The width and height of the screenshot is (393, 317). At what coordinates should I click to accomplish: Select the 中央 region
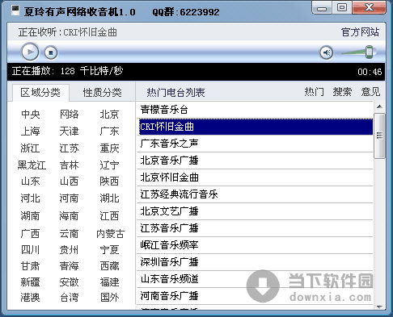point(31,115)
